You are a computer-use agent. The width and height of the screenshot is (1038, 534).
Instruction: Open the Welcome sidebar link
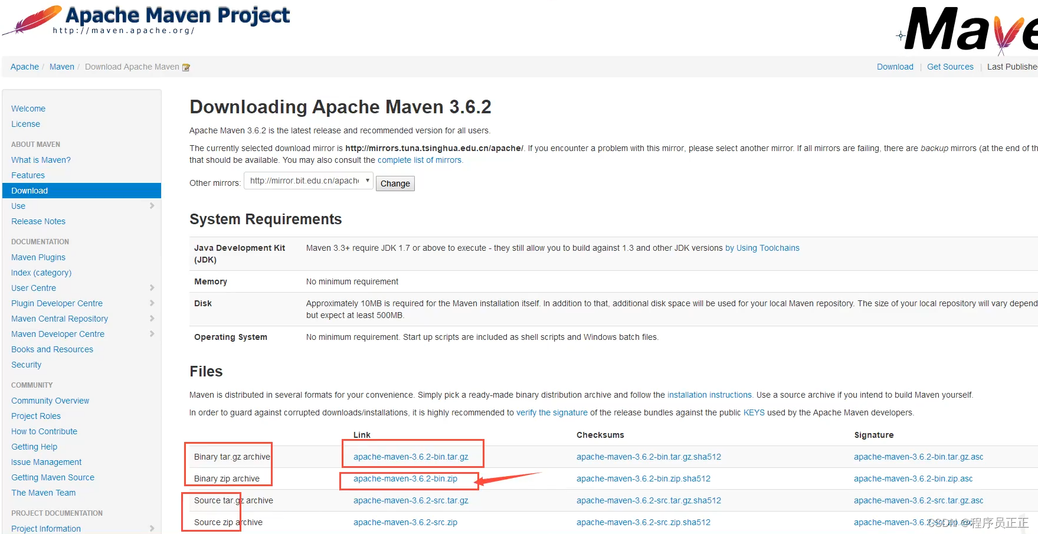pos(28,109)
